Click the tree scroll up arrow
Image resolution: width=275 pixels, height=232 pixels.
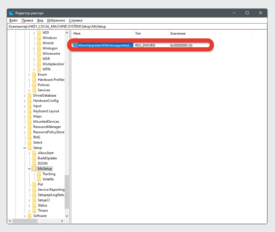tap(67, 32)
